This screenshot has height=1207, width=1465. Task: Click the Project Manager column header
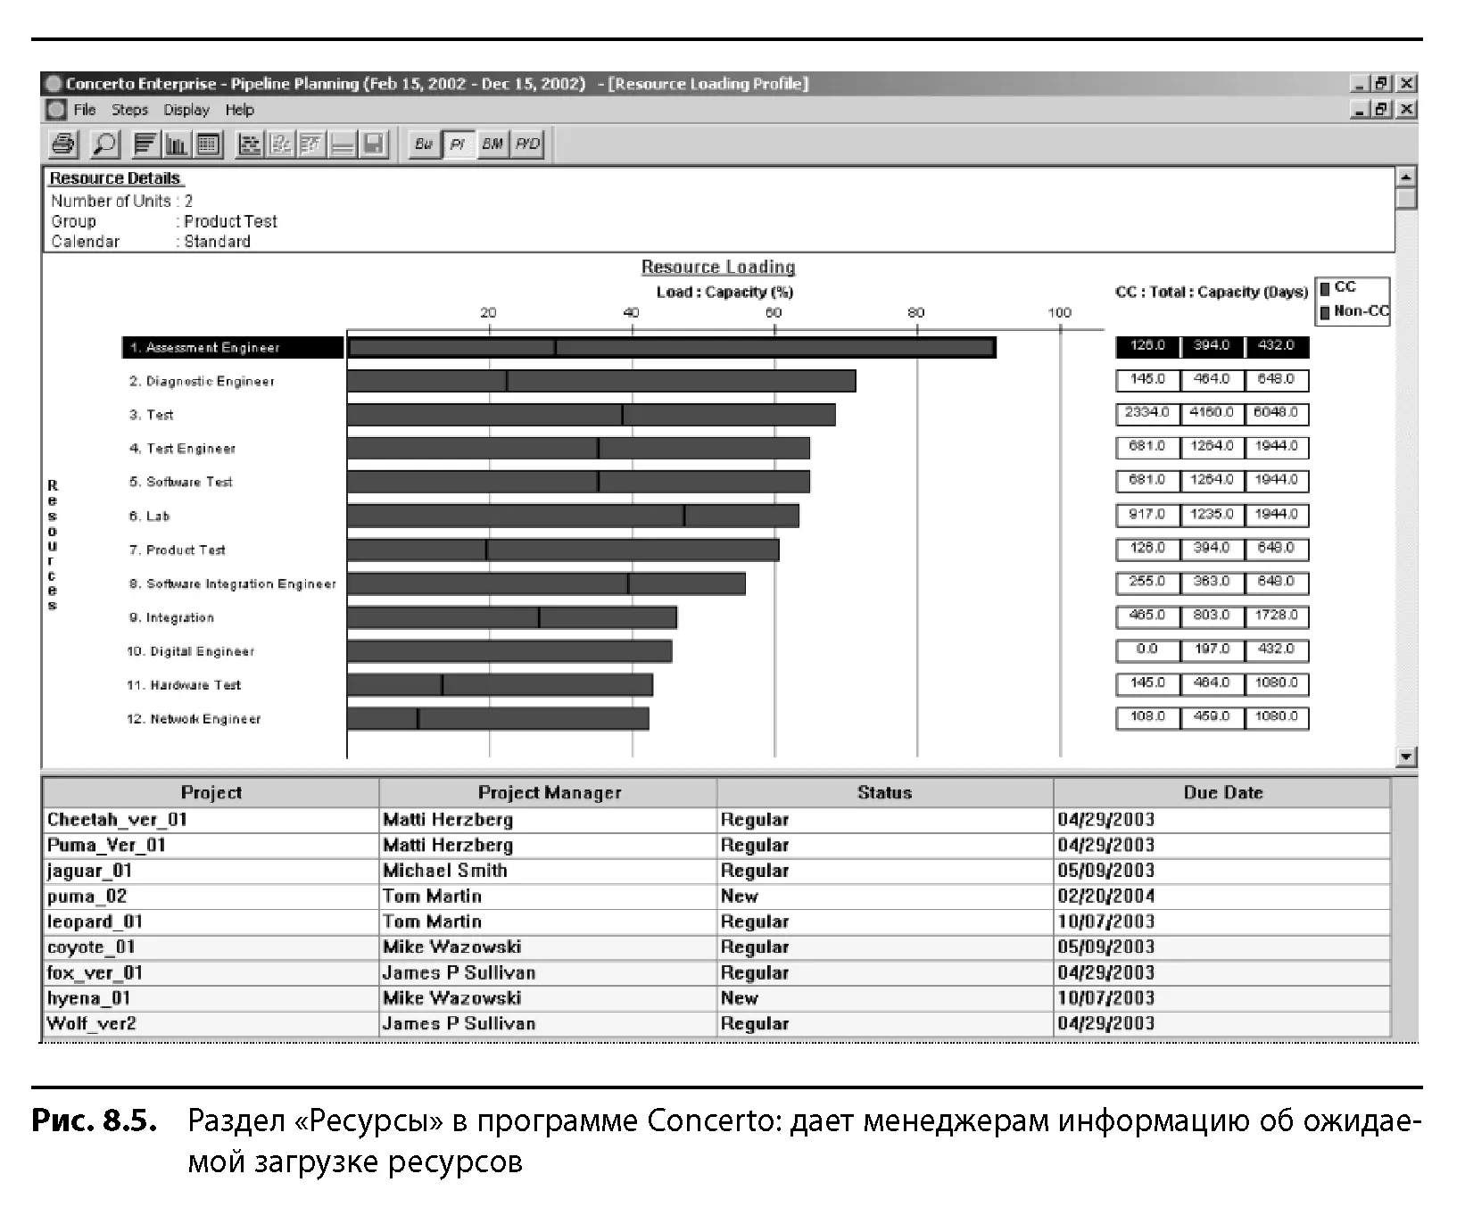(x=548, y=792)
